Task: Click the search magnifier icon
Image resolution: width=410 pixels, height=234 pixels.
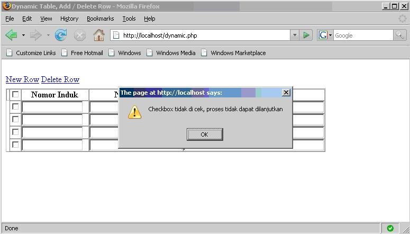Action: (399, 35)
